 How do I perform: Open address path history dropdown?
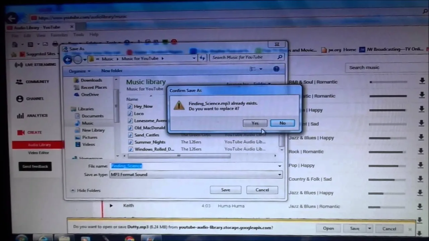point(194,58)
